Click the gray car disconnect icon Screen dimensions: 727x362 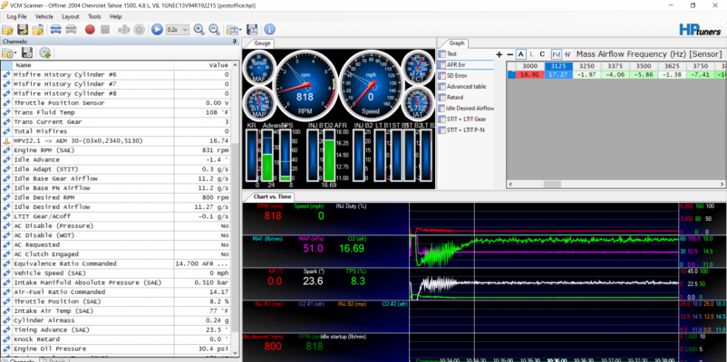(x=71, y=30)
